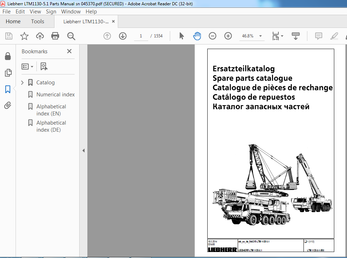Screen dimensions: 347x258
Task: Toggle the Bookmarks panel sidebar icon
Action: point(8,89)
